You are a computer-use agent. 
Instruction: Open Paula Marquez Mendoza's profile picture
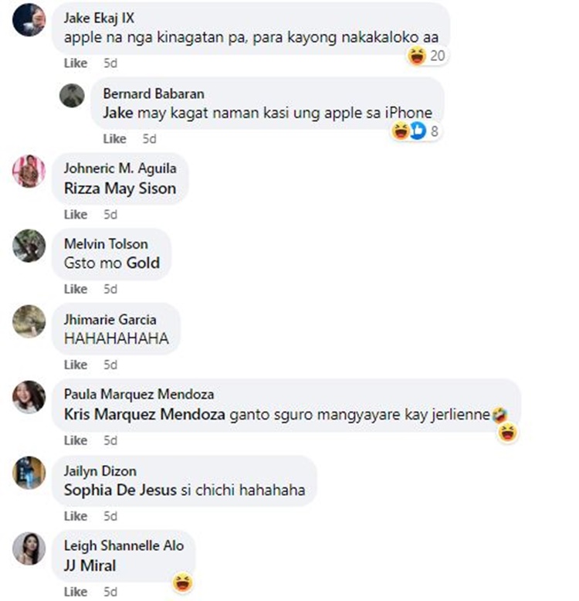tap(29, 397)
